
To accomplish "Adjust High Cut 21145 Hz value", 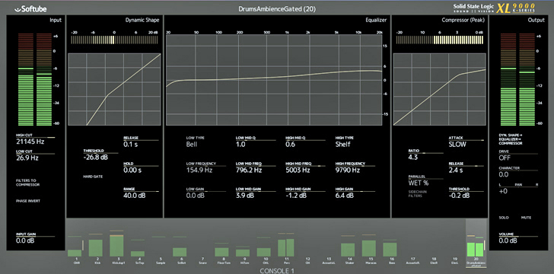I will 35,139.
